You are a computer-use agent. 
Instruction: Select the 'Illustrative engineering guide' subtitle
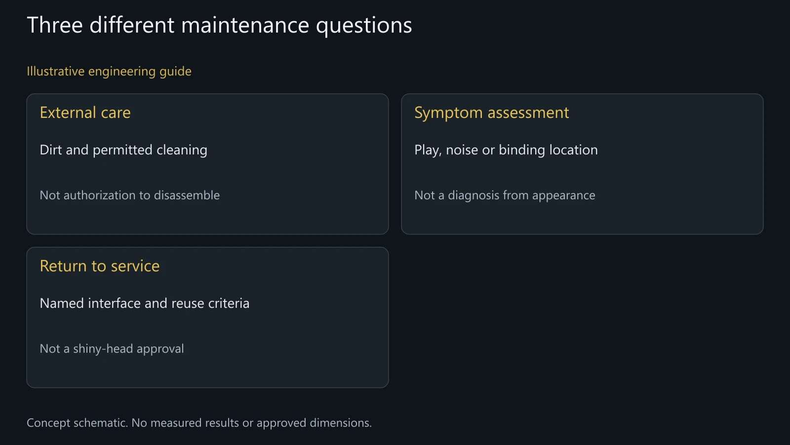pos(109,72)
